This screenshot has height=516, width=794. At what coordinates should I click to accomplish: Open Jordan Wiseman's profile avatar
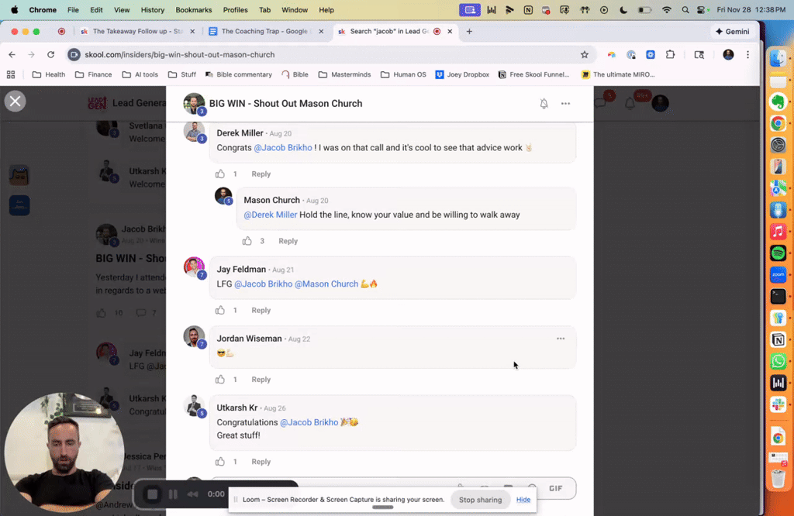point(194,336)
